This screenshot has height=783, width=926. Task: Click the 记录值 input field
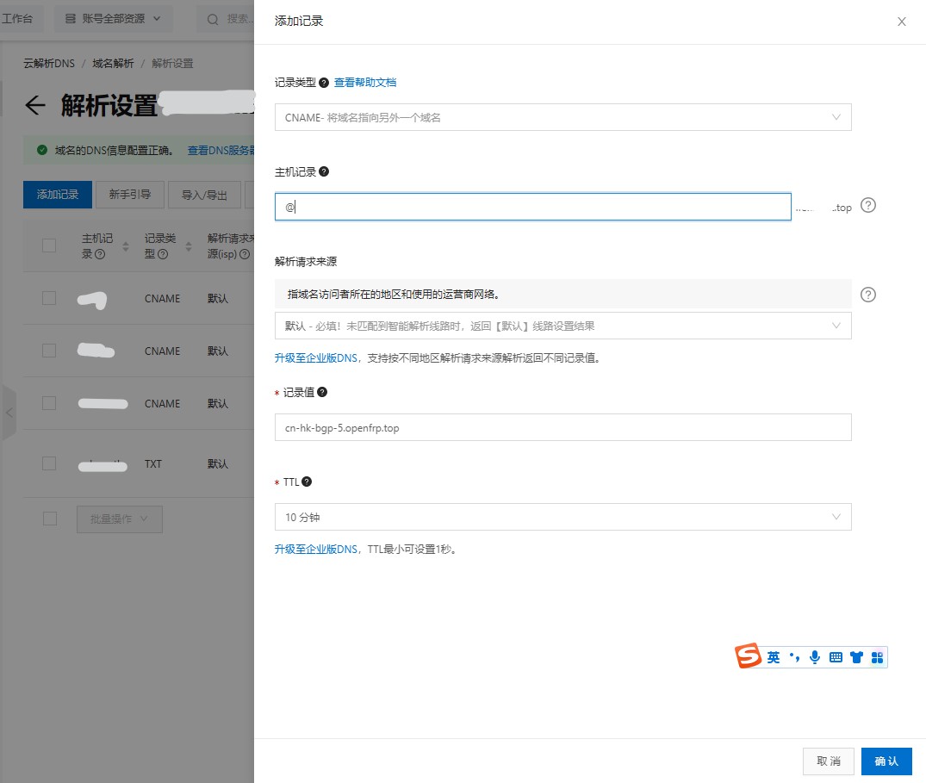[x=562, y=427]
